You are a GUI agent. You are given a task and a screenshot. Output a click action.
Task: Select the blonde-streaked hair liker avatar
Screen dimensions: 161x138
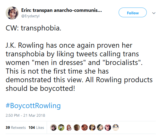[100, 127]
